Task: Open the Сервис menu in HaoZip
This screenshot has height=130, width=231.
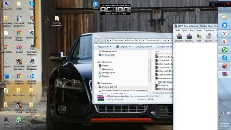Action: [x=199, y=30]
